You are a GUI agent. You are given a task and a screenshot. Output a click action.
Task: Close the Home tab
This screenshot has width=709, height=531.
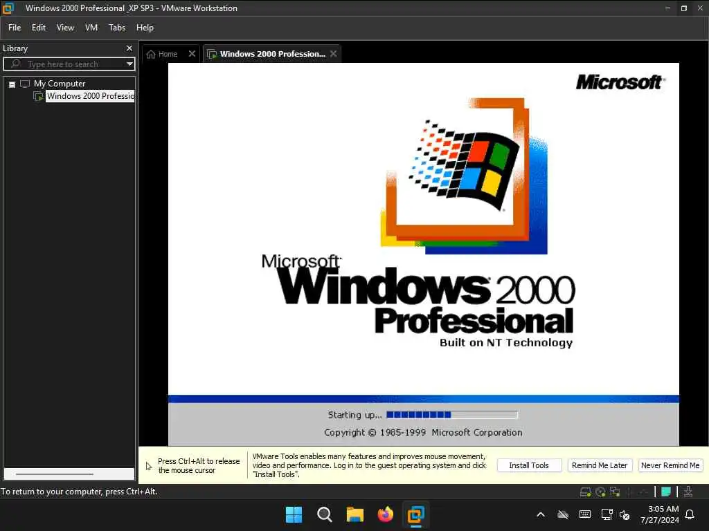(192, 54)
